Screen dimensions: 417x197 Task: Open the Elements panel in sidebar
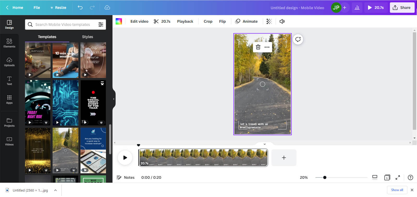pos(9,43)
